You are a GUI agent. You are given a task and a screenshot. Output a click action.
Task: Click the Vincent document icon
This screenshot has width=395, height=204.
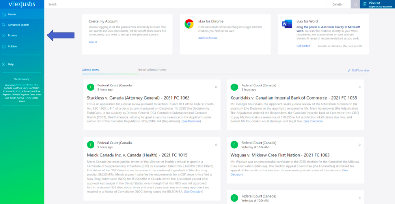tap(364, 4)
